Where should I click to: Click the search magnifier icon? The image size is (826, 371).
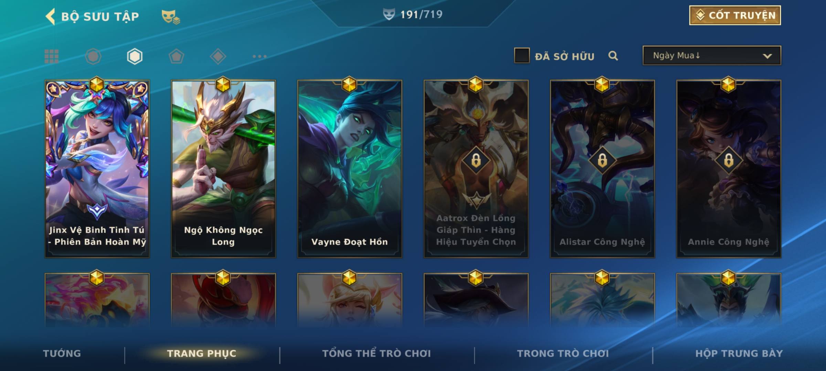[x=613, y=56]
